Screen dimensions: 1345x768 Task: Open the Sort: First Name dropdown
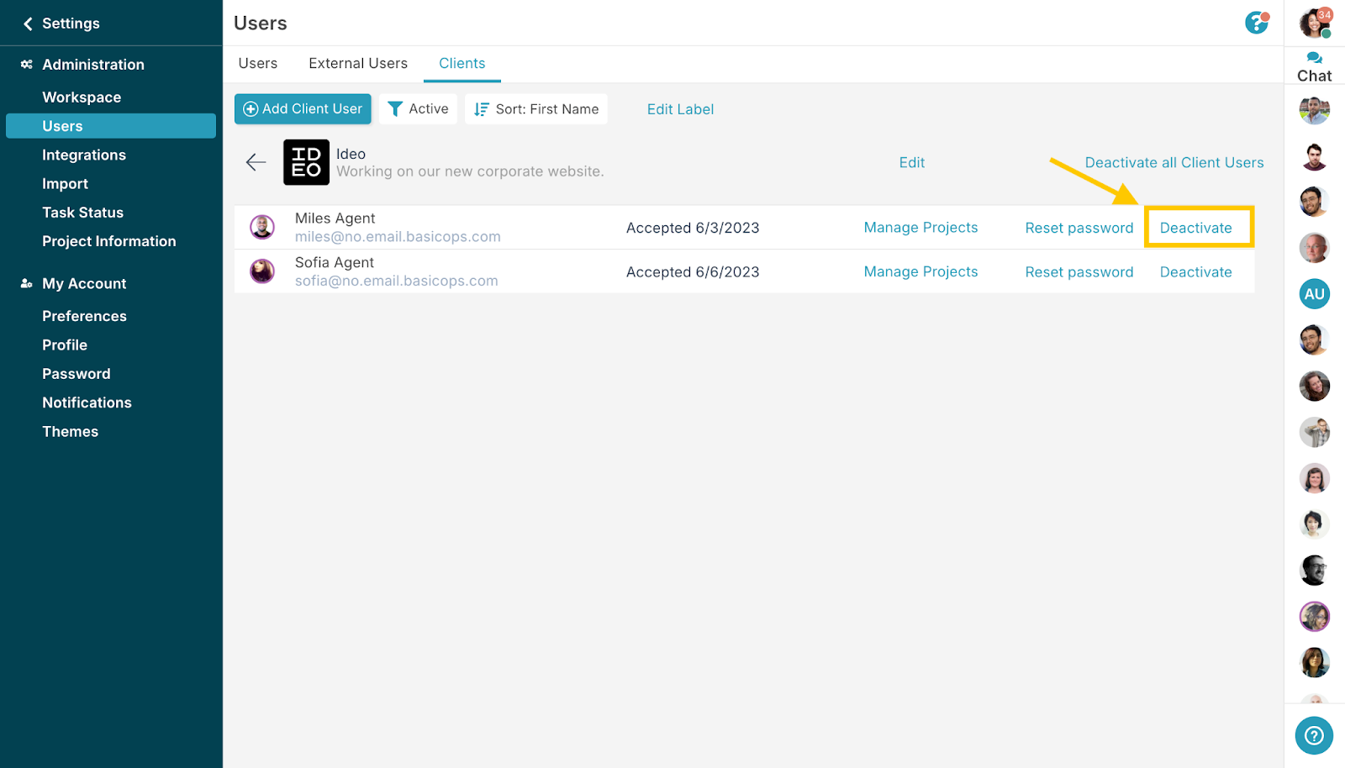[536, 109]
